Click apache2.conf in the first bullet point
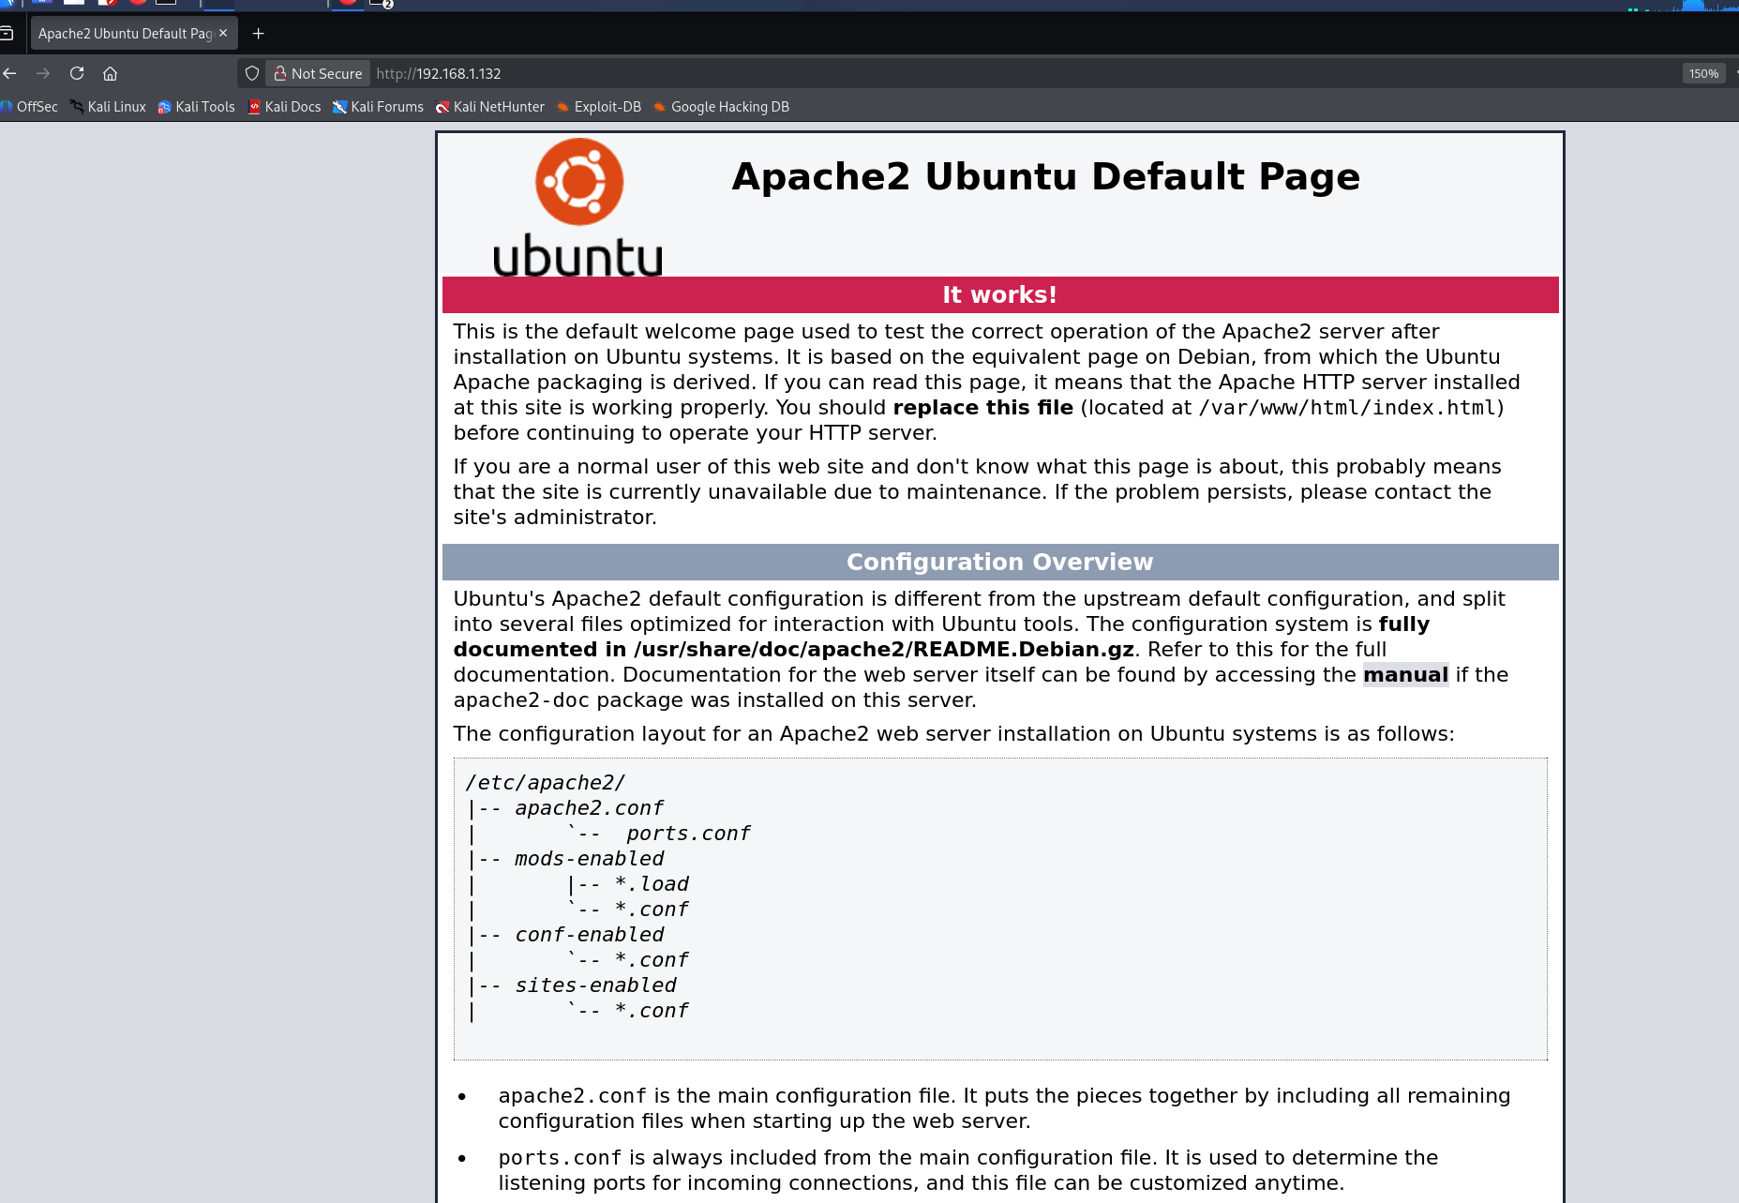 (x=573, y=1096)
